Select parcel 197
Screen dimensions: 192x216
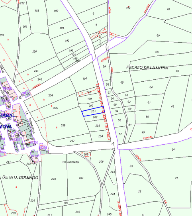click(x=85, y=79)
